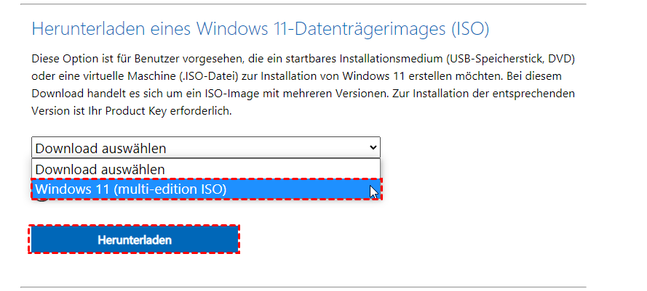This screenshot has width=647, height=291.
Task: Choose the "Download auswählen" placeholder option in list
Action: [100, 169]
